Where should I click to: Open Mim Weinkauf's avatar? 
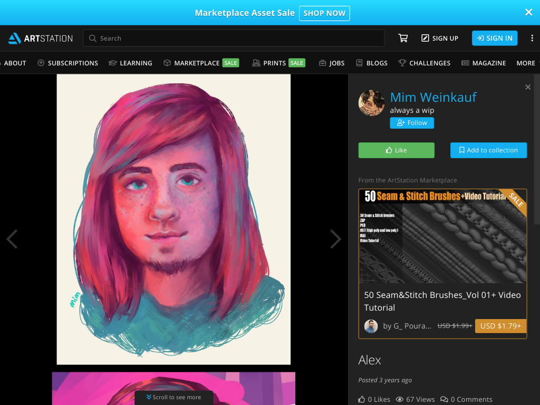(371, 103)
